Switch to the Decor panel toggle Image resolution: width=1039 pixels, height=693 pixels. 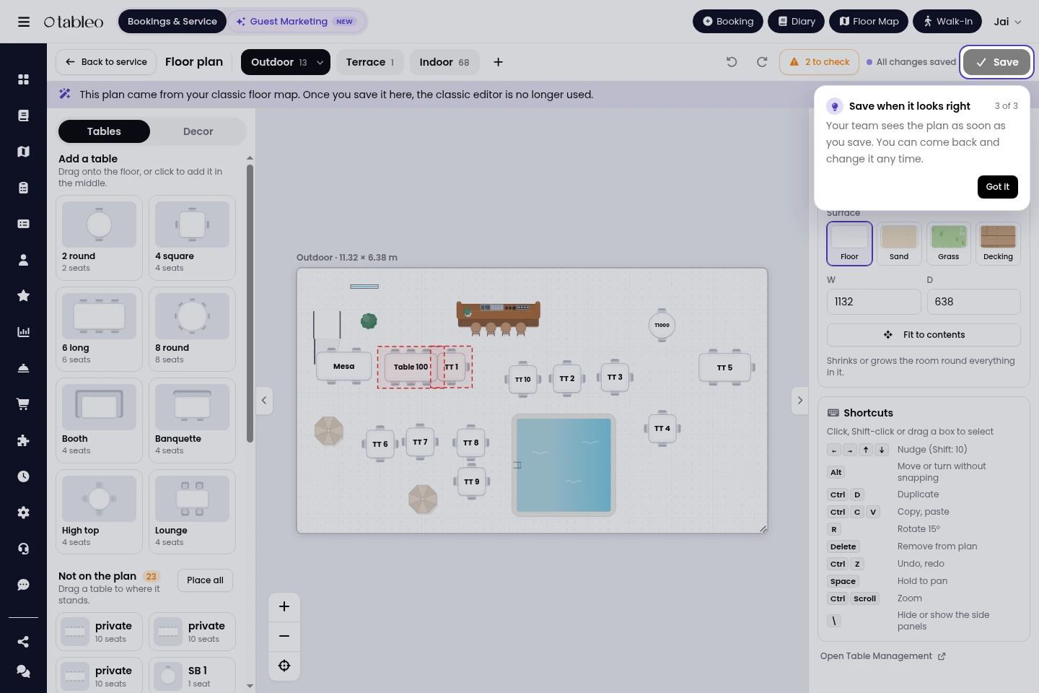click(198, 131)
